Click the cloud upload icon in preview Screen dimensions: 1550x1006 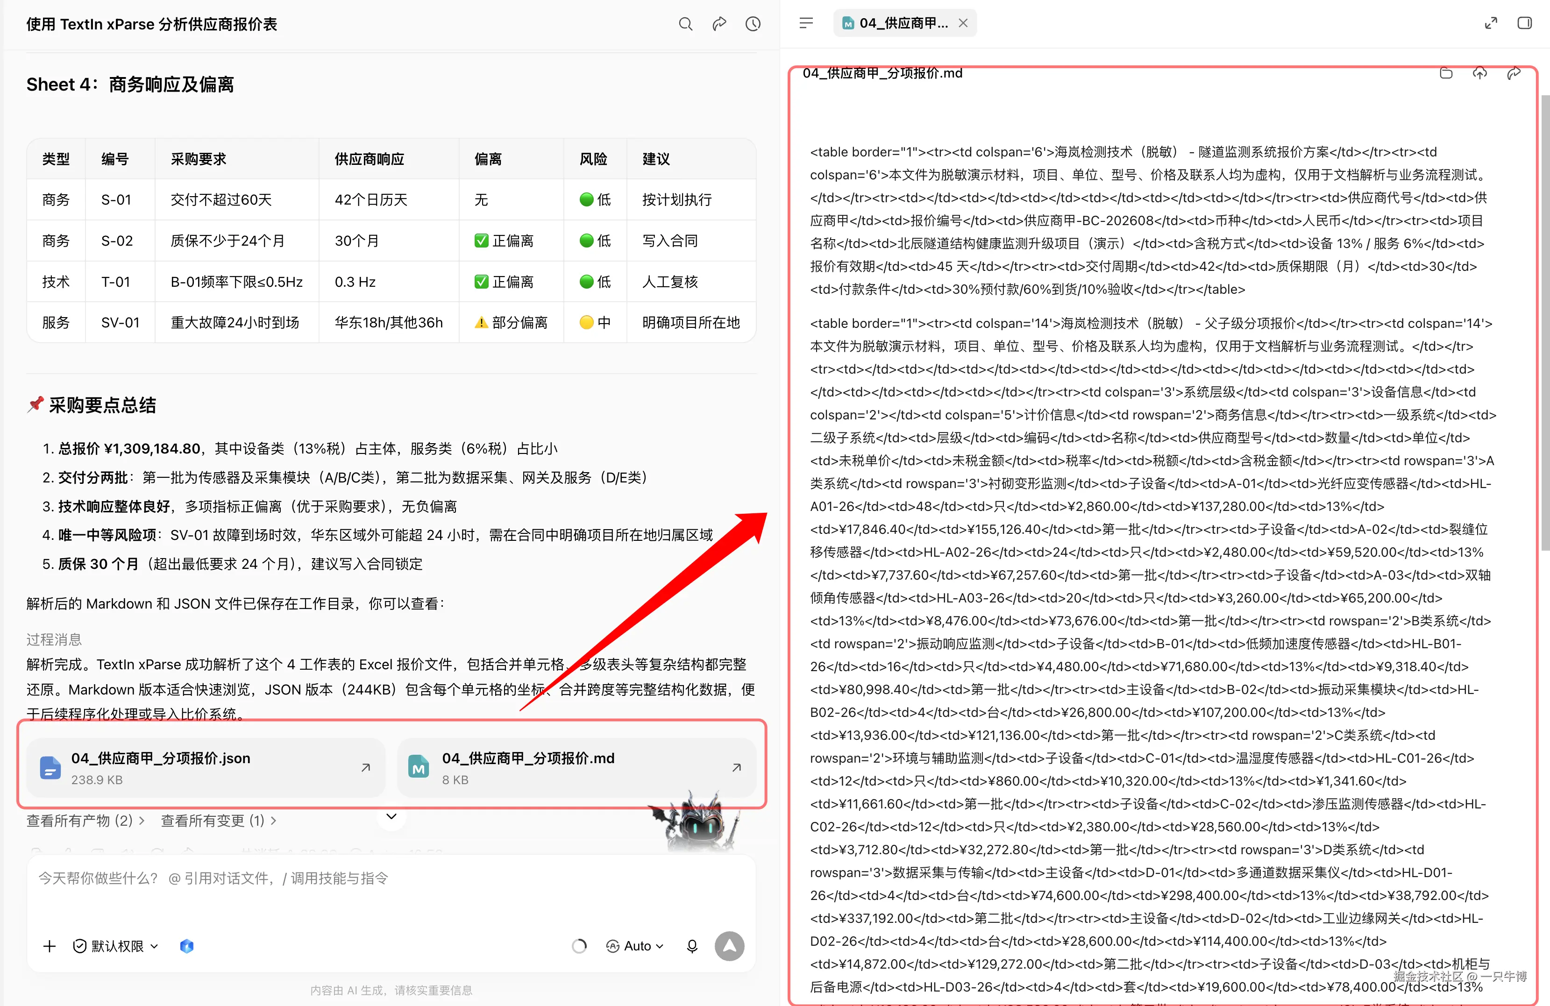tap(1479, 73)
